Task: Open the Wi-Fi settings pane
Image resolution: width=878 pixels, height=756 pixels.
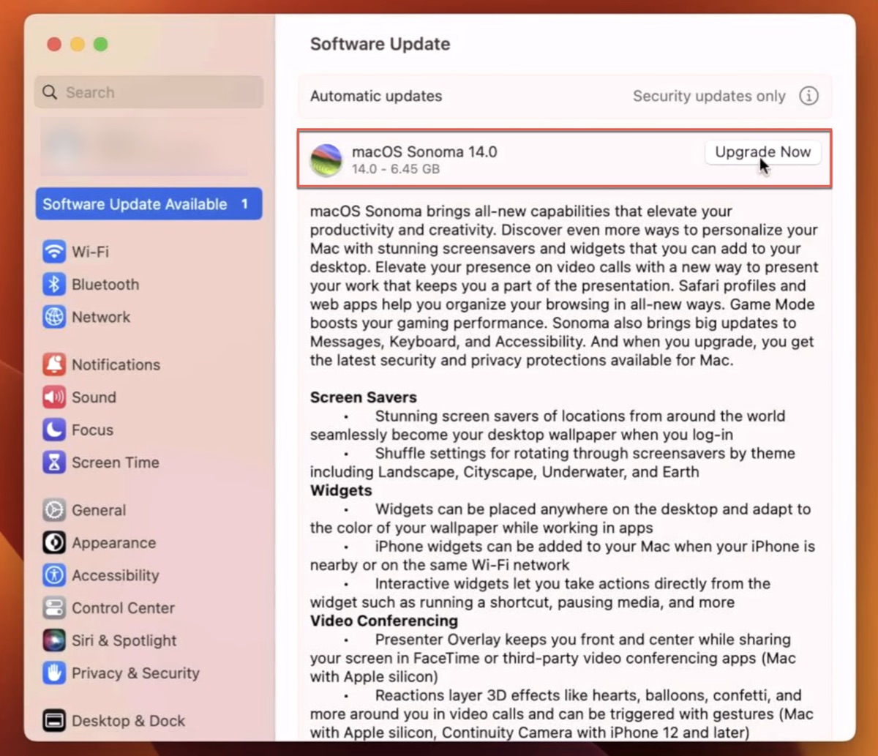Action: (x=149, y=252)
